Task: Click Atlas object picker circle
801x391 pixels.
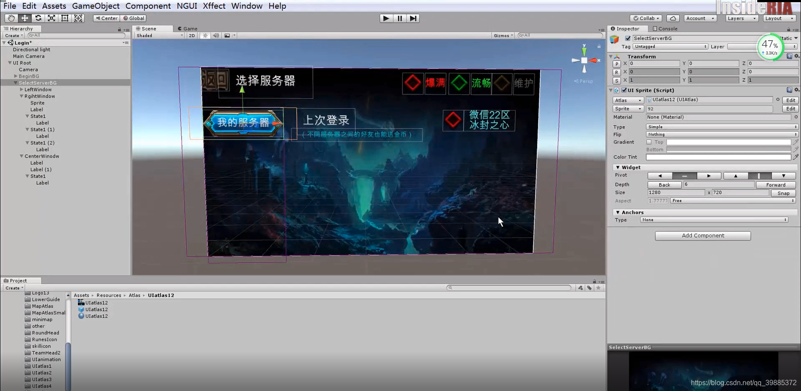Action: tap(778, 99)
